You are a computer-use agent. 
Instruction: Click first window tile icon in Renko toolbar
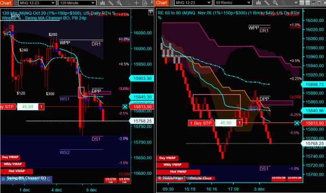pos(301,3)
